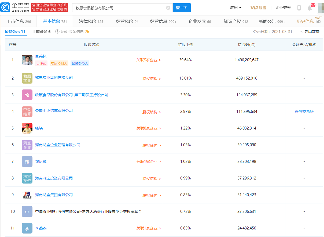Open shareholder 钱运鹏 name link
This screenshot has height=237, width=324.
41,161
